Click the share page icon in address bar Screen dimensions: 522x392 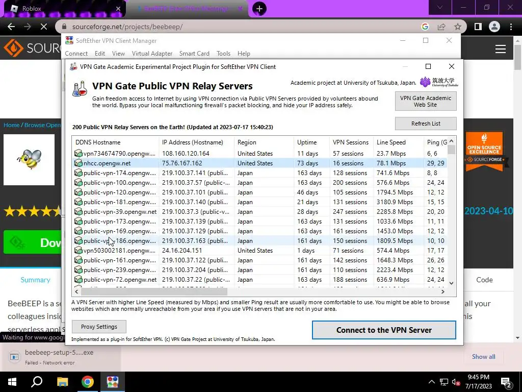[441, 27]
